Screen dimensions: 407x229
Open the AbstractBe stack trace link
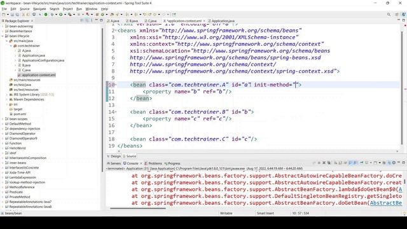point(386,203)
